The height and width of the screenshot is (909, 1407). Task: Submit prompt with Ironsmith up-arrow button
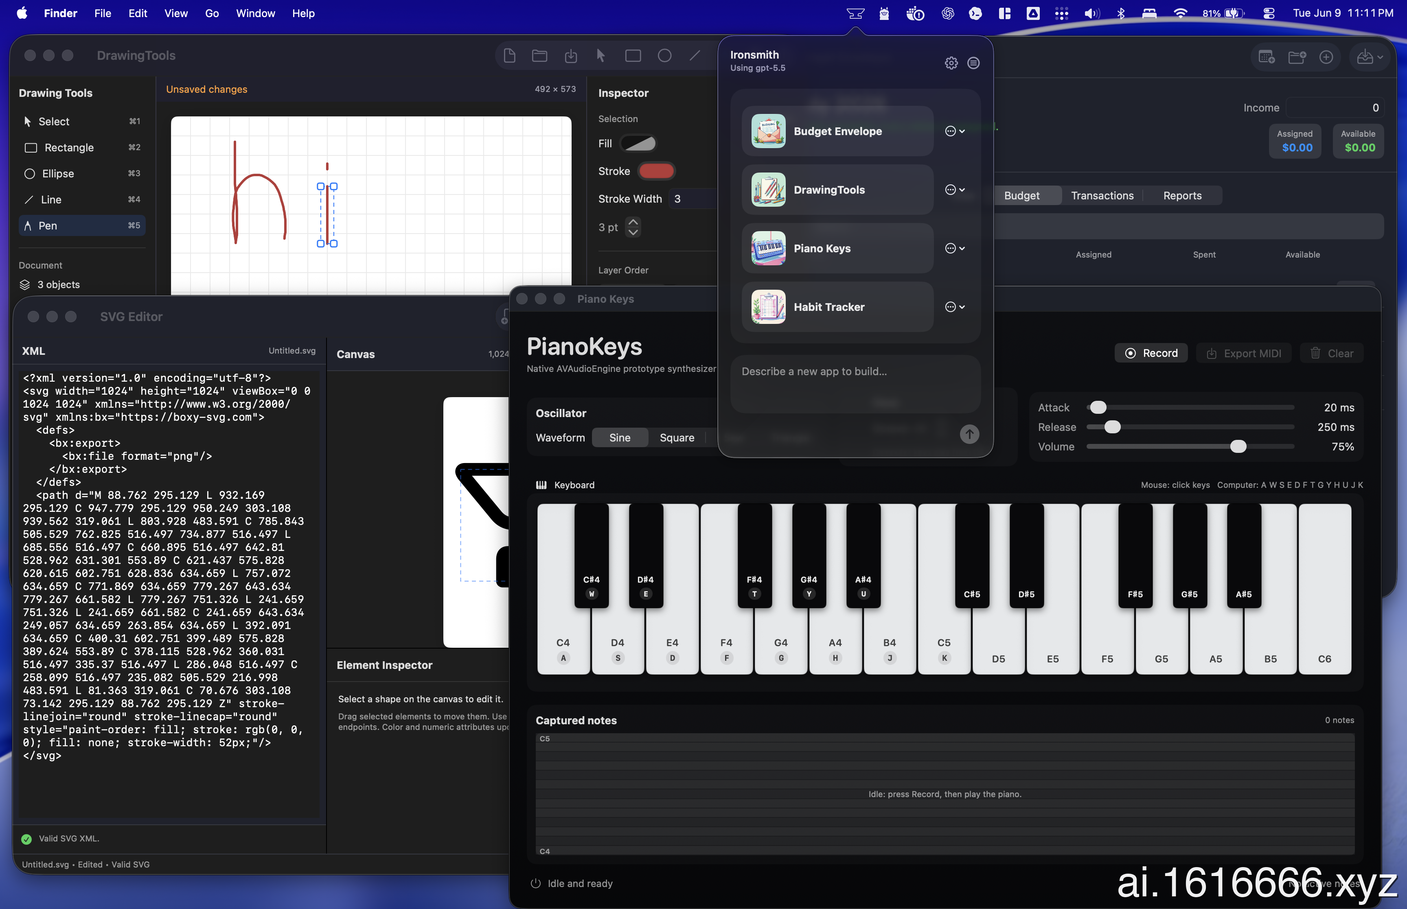pos(969,434)
